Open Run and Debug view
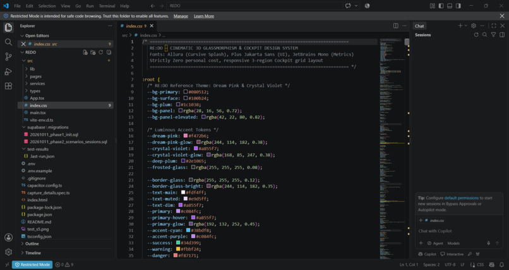 pos(8,71)
